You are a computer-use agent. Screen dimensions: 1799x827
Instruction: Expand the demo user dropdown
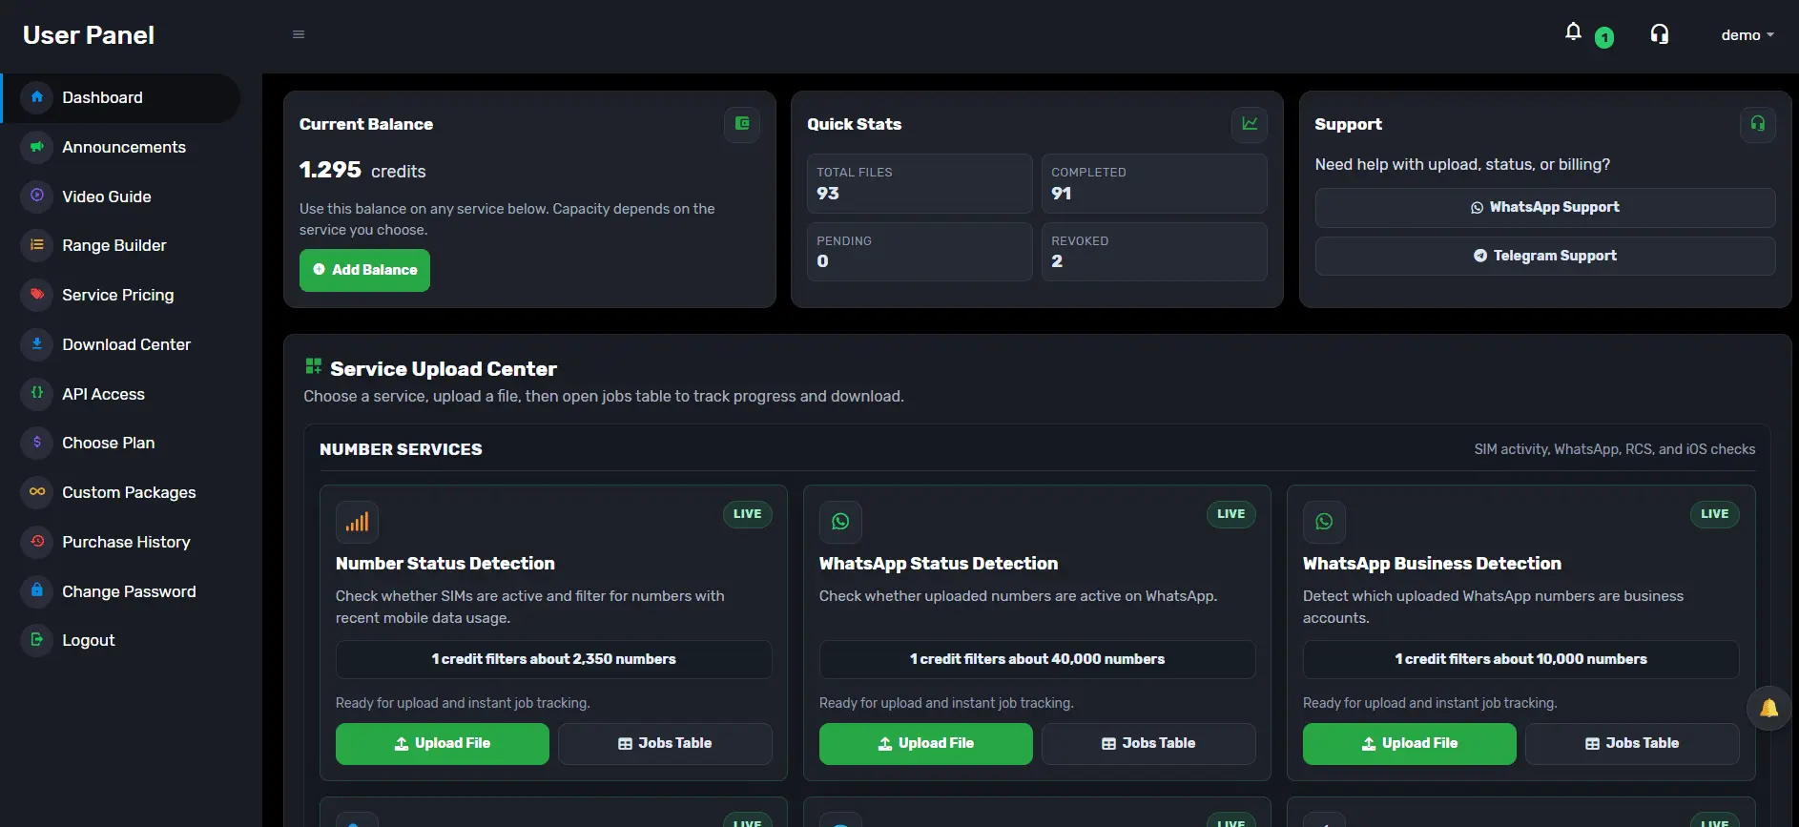click(1747, 35)
